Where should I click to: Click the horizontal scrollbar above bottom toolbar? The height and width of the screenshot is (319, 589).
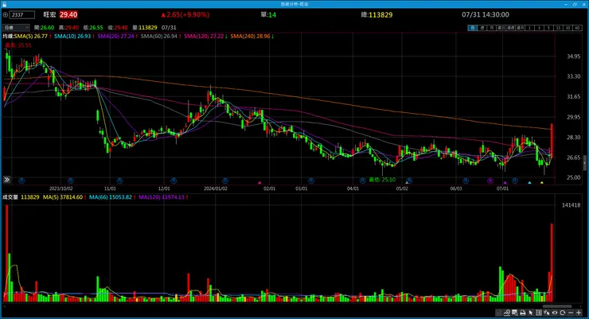tap(557, 306)
